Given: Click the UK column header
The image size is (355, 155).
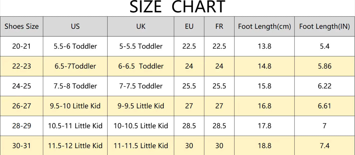Looking at the screenshot, I should 141,26.
